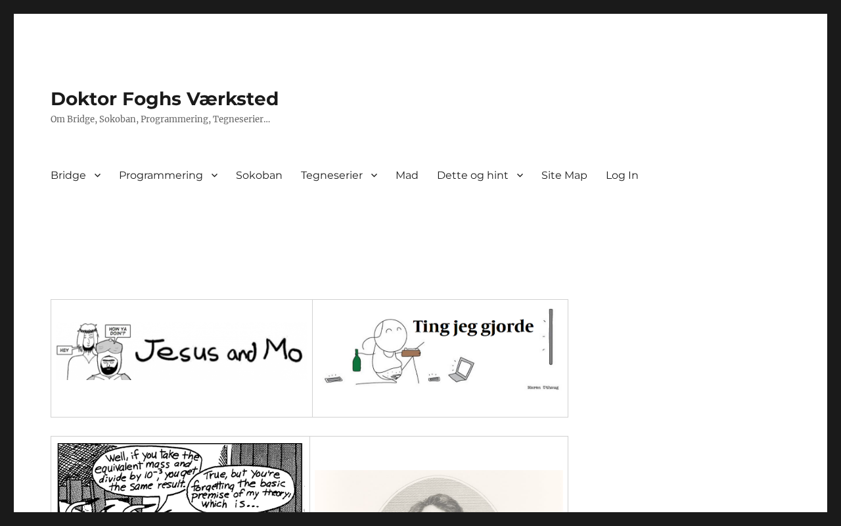This screenshot has width=841, height=526.
Task: Open the Tegneserier menu item
Action: (332, 175)
